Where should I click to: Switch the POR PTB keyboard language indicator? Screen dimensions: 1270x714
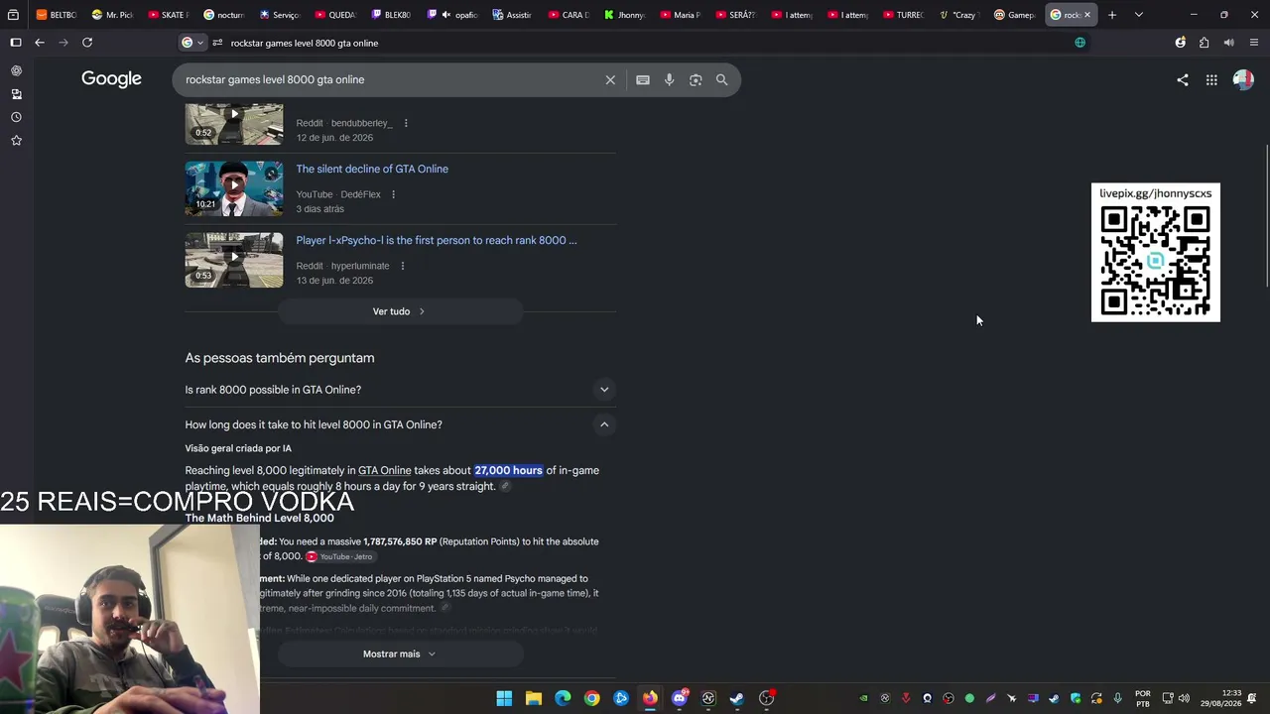(x=1143, y=698)
